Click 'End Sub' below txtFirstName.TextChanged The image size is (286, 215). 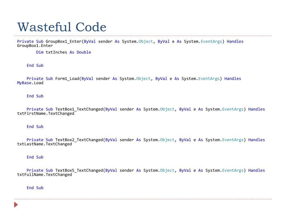click(35, 127)
